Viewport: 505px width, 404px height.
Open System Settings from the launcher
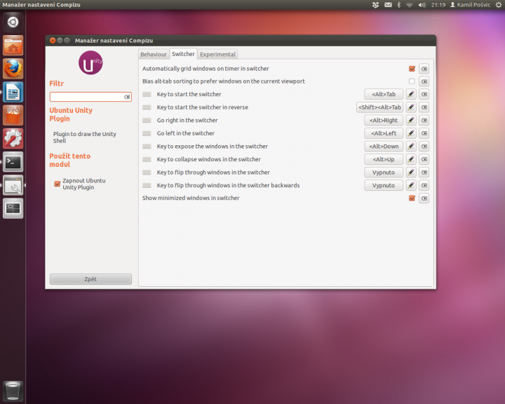(x=13, y=139)
